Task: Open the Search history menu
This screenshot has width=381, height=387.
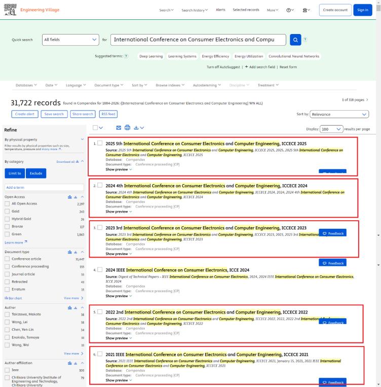Action: click(x=195, y=10)
